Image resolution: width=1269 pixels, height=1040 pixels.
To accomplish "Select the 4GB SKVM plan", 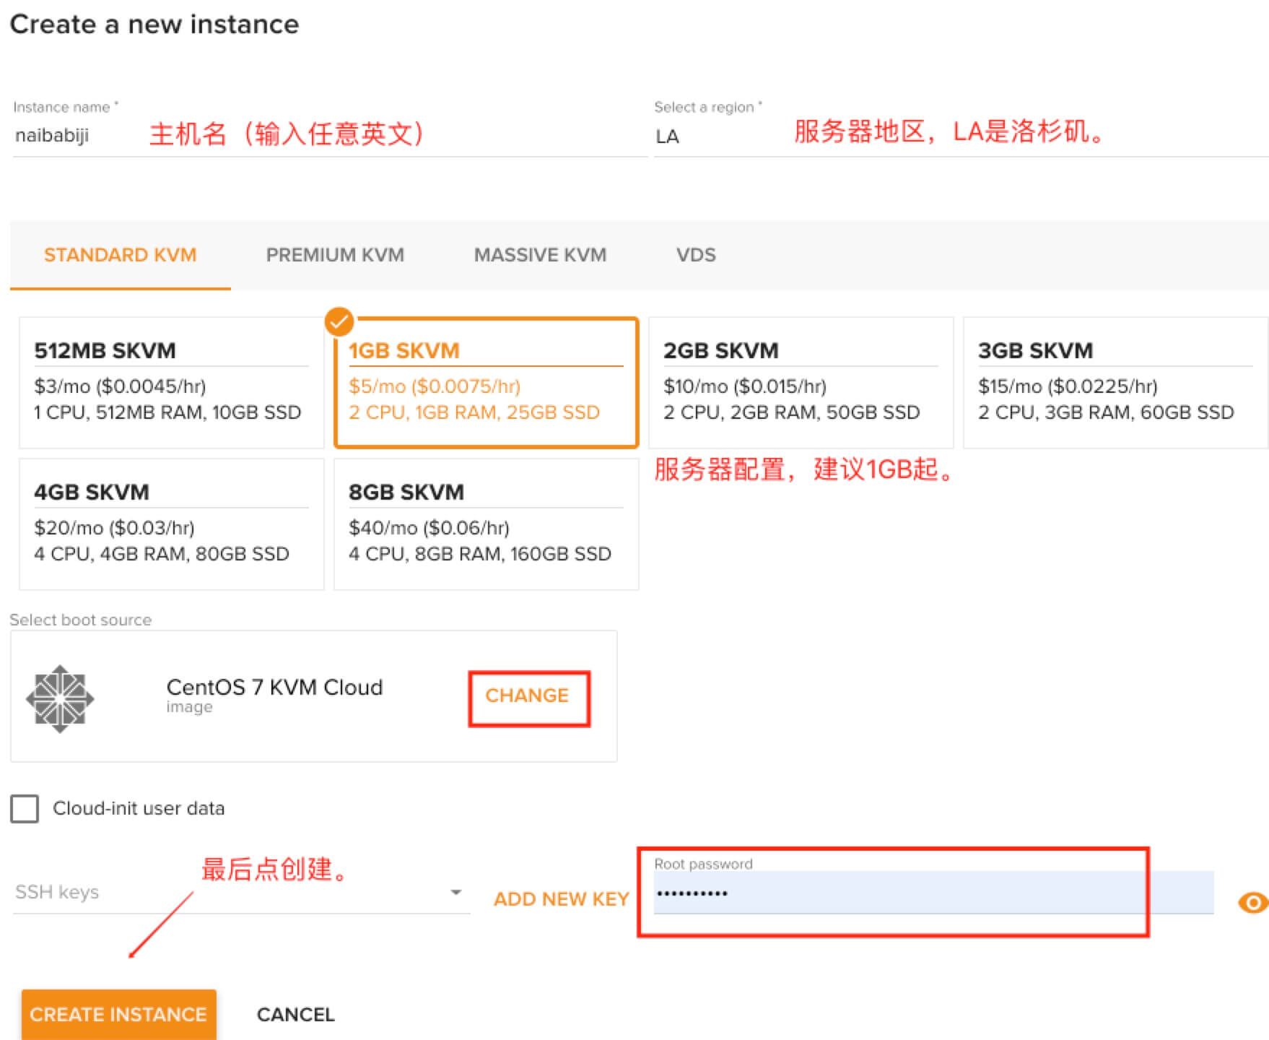I will [x=171, y=524].
